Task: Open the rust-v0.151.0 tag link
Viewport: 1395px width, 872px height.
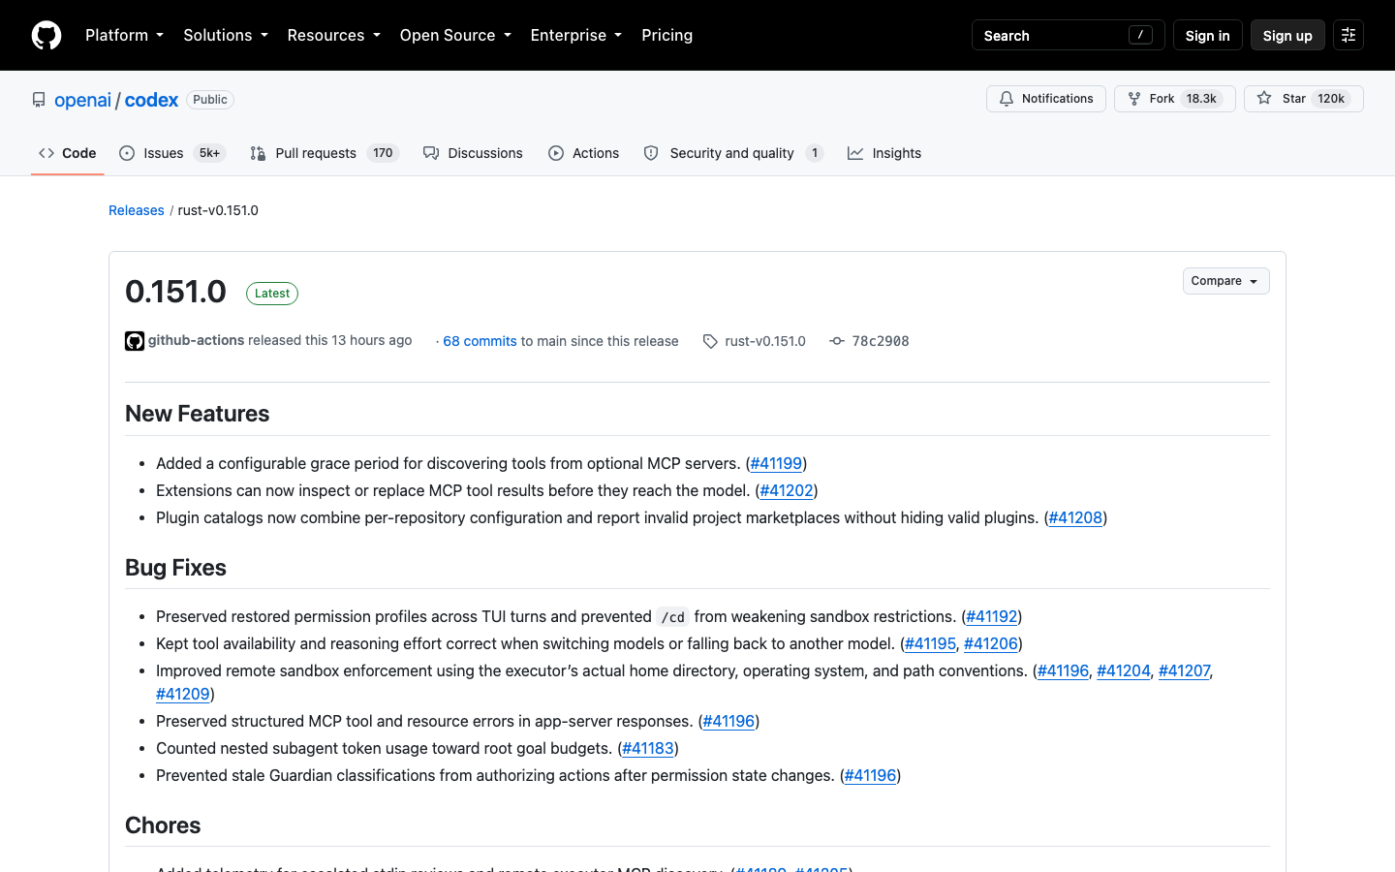Action: [765, 341]
